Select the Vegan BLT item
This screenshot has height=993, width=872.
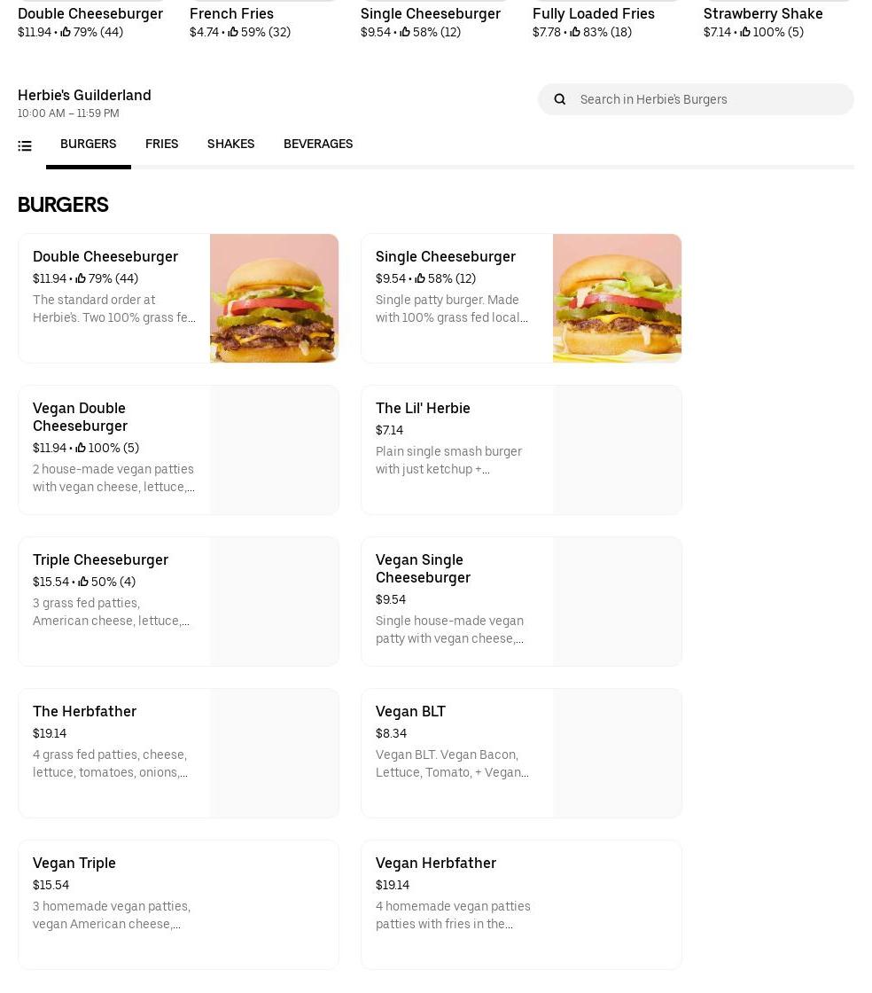521,753
